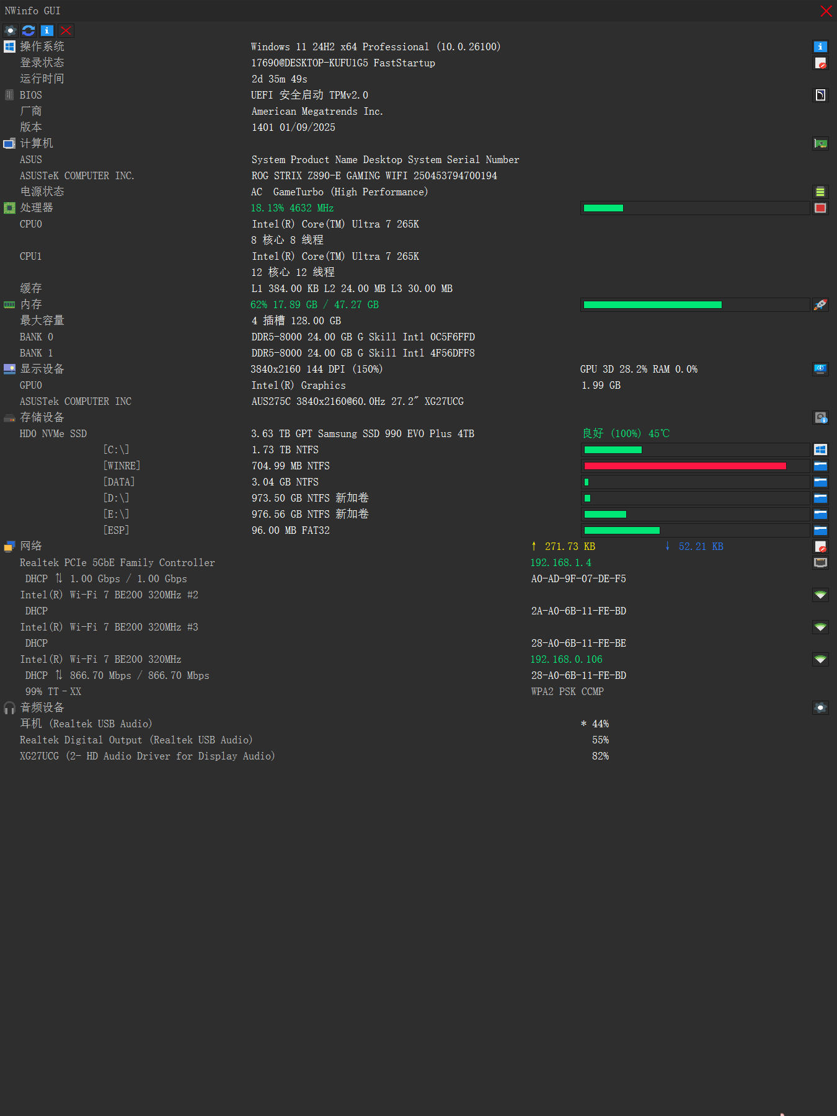This screenshot has width=837, height=1116.
Task: Click the headphone icon beside 音频设备
Action: coord(9,707)
